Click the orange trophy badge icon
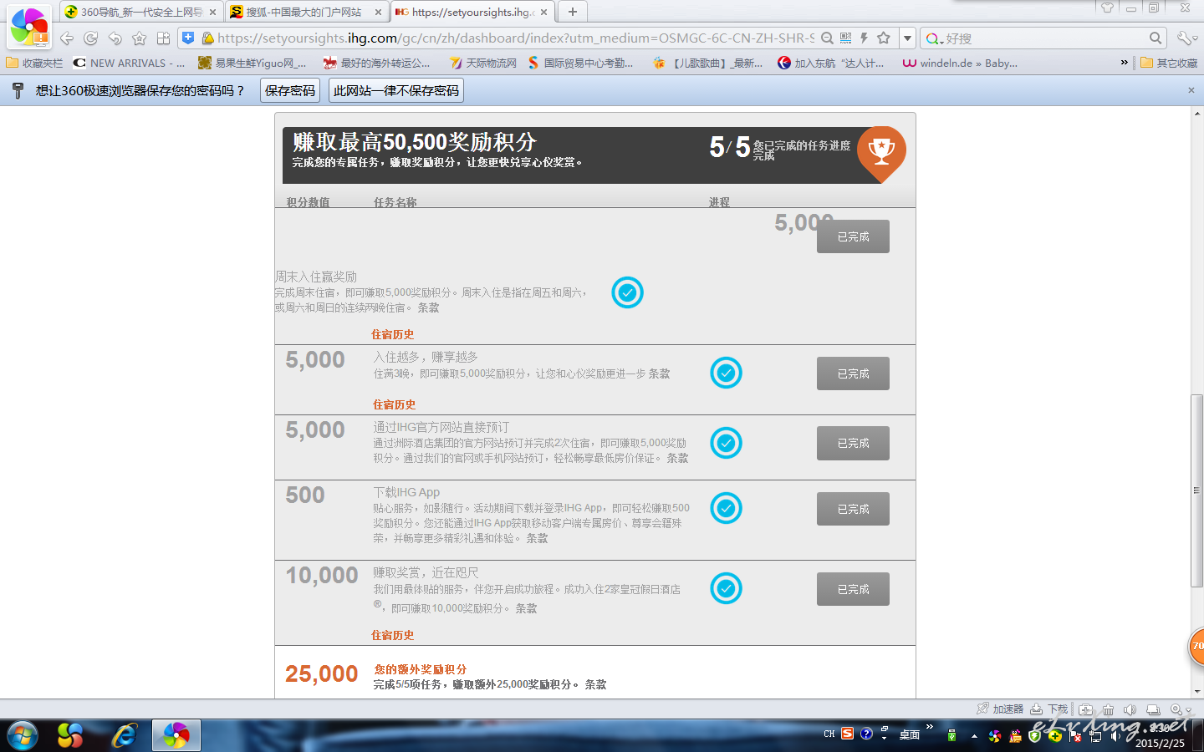 click(881, 154)
